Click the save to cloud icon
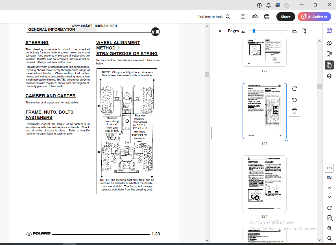 pos(255,17)
